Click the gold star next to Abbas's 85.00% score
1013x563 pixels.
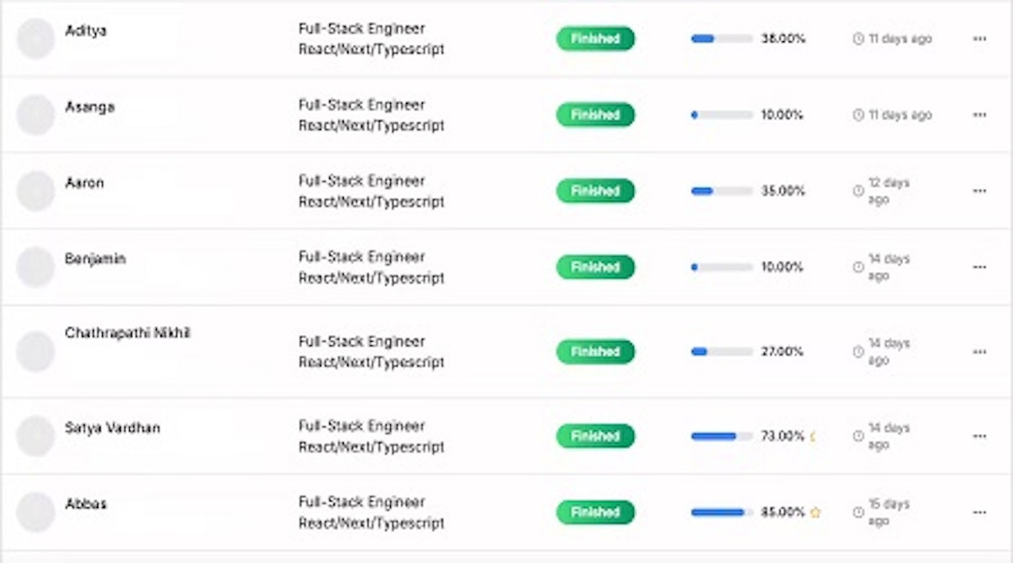click(815, 512)
